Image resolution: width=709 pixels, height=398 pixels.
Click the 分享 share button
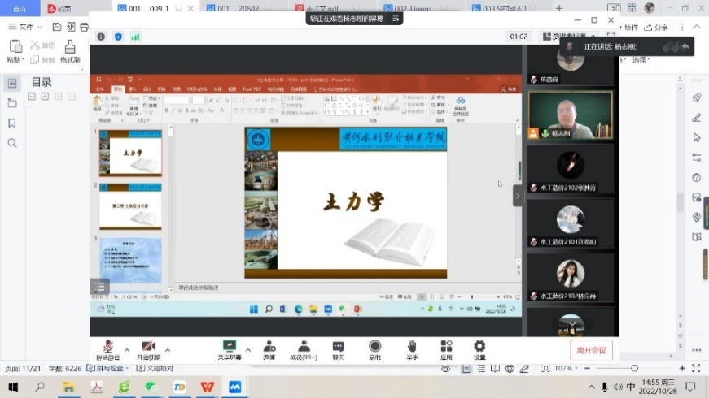pos(656,27)
